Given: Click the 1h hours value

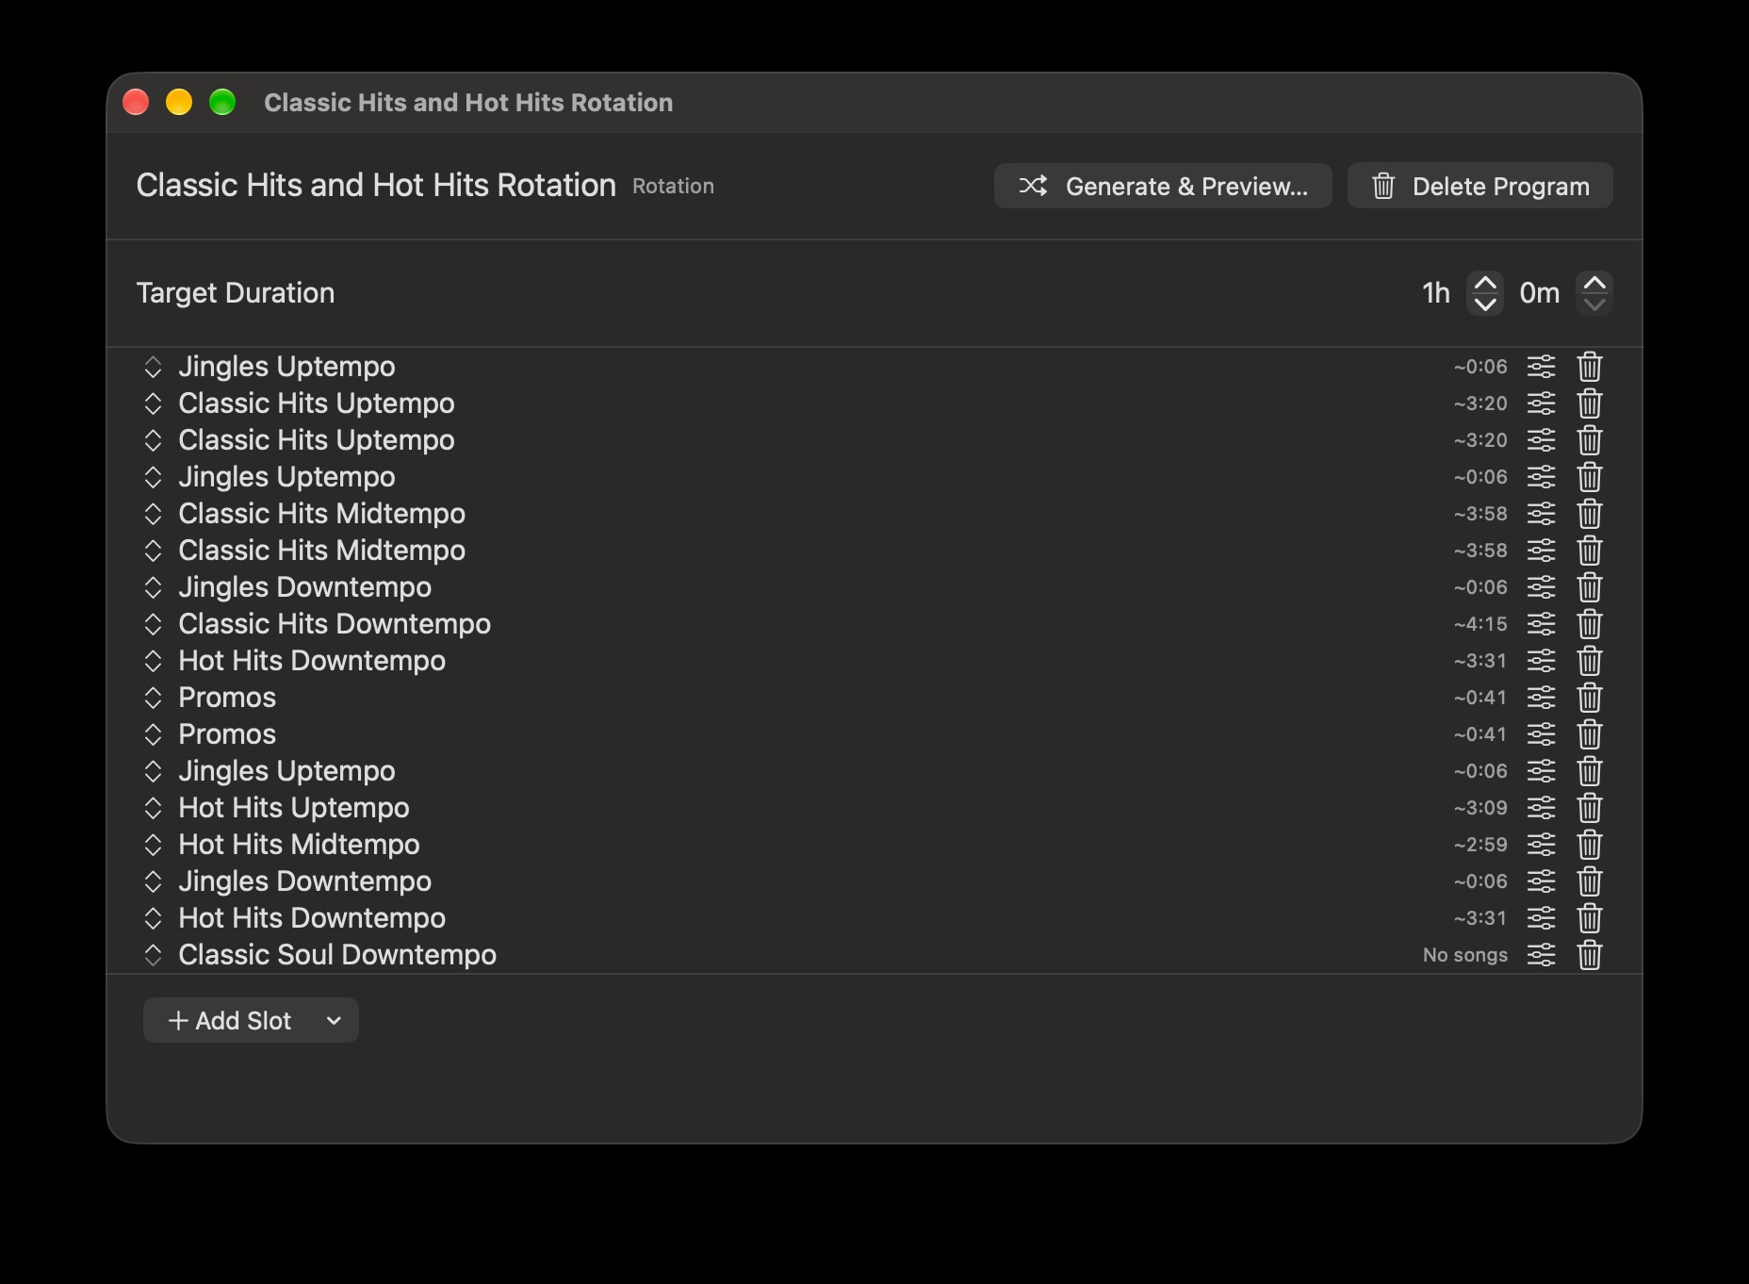Looking at the screenshot, I should (1436, 293).
